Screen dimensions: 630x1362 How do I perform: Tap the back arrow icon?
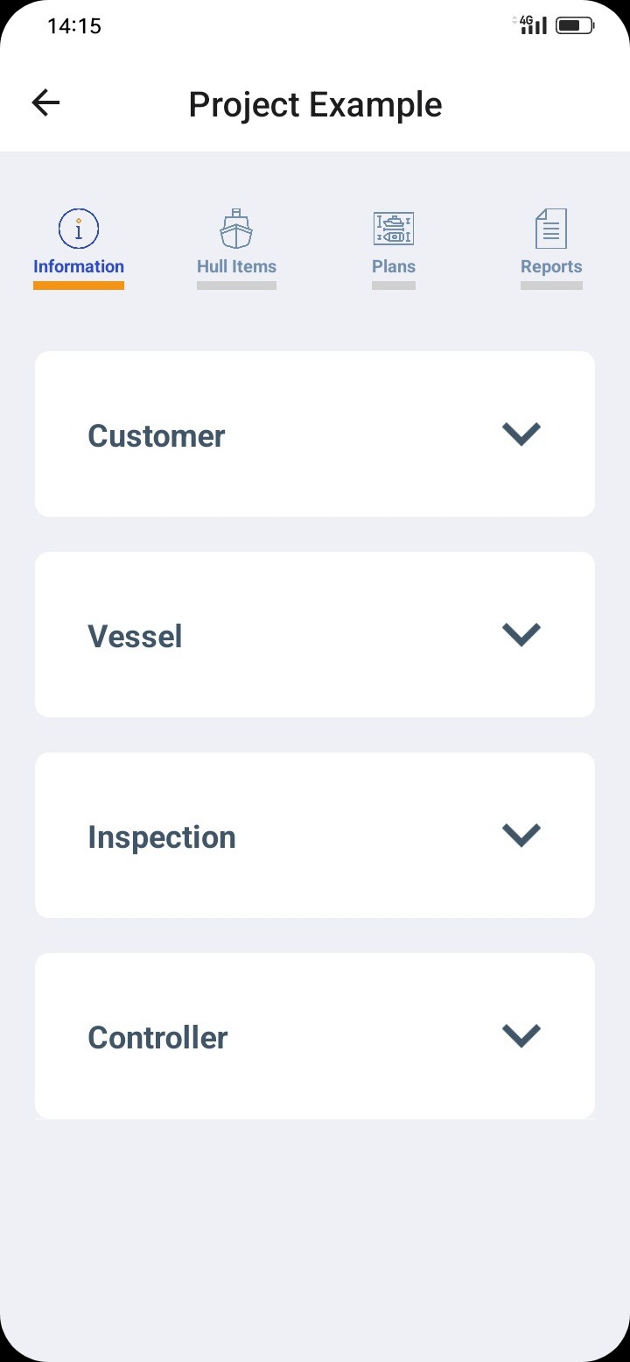pyautogui.click(x=45, y=103)
